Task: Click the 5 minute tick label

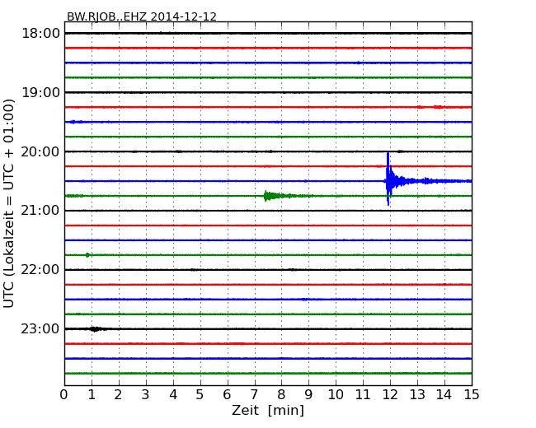Action: (200, 394)
